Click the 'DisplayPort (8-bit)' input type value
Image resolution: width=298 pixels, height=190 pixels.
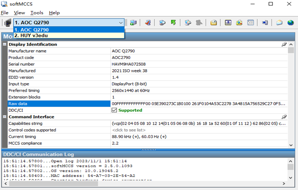129,84
